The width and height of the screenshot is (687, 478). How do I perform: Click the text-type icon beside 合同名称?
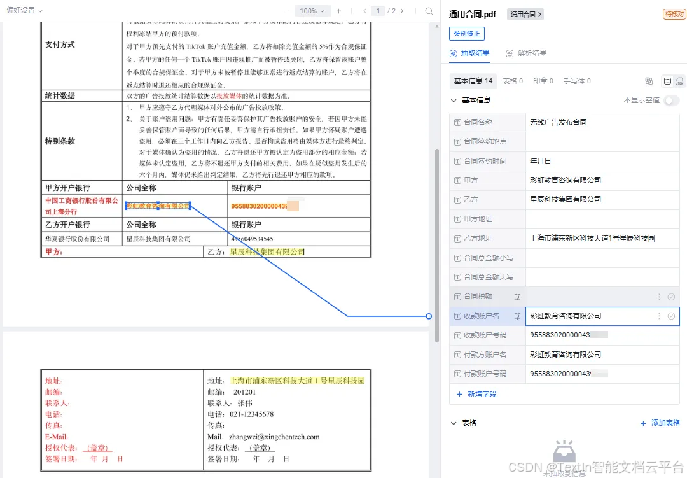pyautogui.click(x=457, y=122)
